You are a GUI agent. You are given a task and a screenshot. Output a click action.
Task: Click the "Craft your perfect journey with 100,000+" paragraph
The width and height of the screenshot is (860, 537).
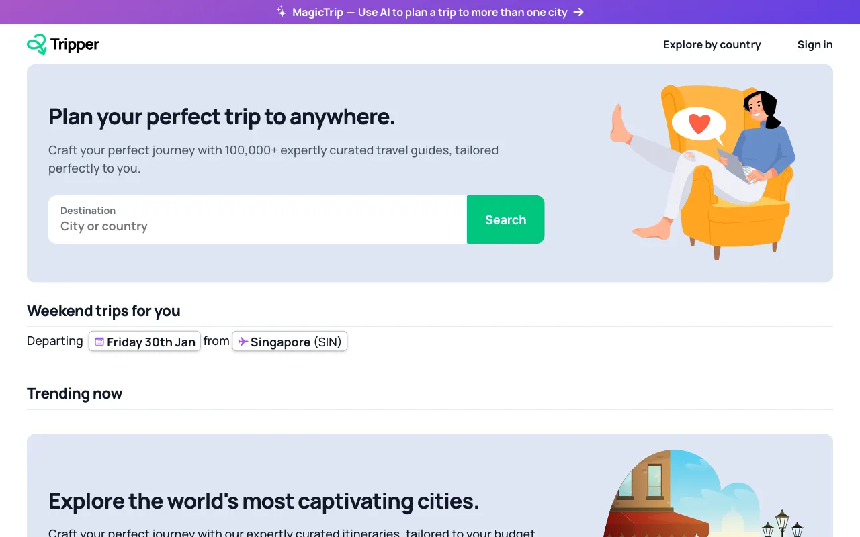(x=273, y=159)
